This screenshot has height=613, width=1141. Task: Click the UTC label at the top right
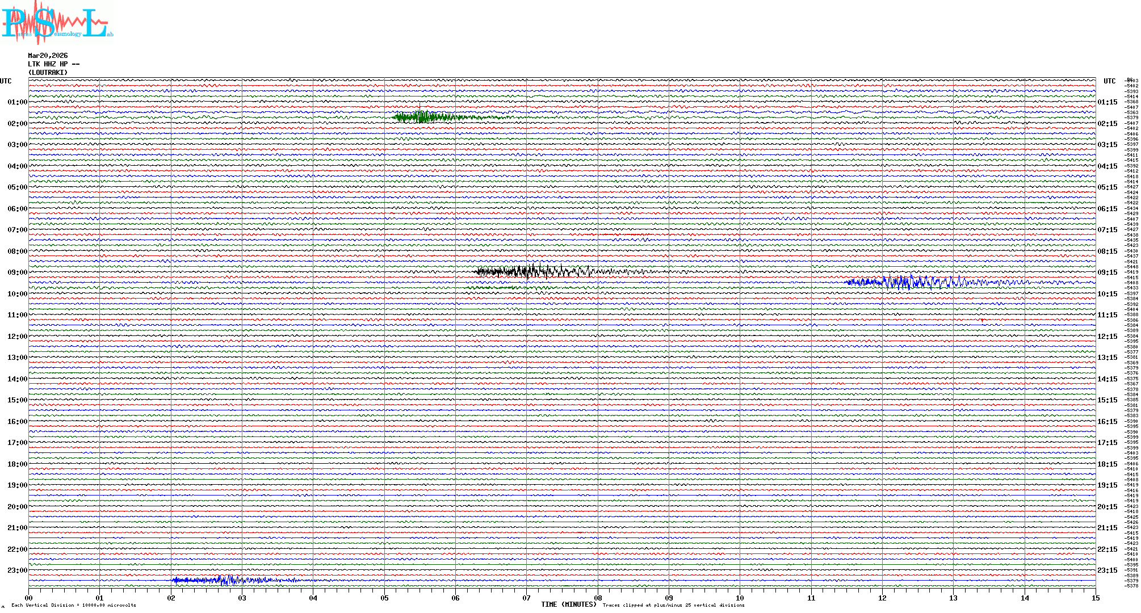1109,81
